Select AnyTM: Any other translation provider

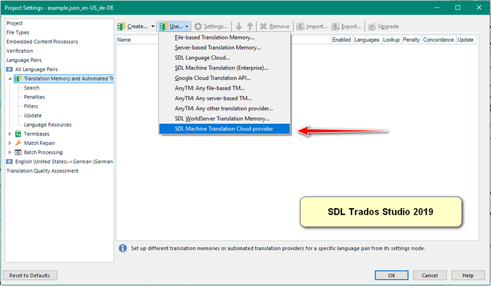(x=225, y=109)
